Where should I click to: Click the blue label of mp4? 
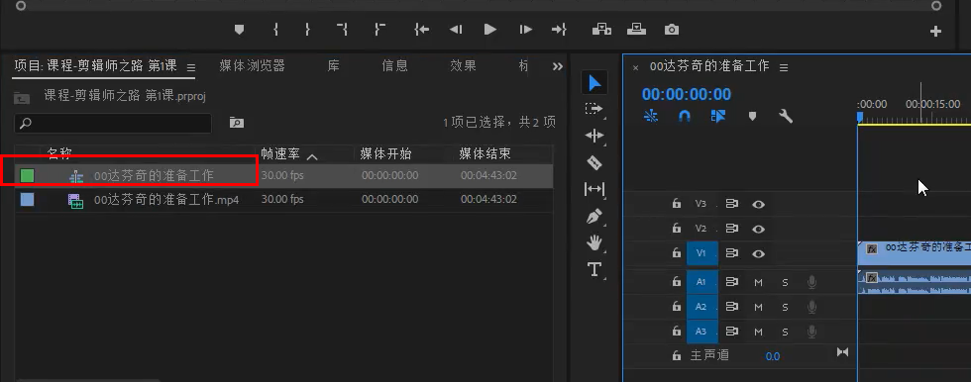pyautogui.click(x=27, y=200)
